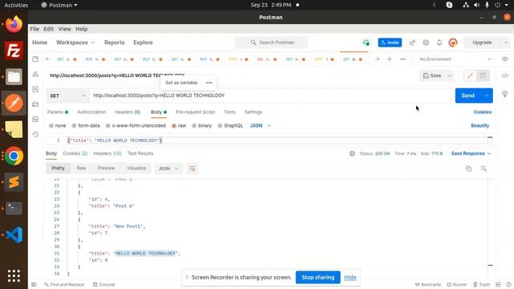Click the Invite button

390,43
